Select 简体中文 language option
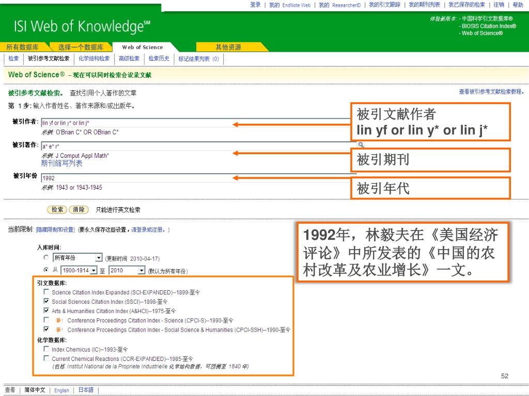The image size is (529, 396). point(35,390)
